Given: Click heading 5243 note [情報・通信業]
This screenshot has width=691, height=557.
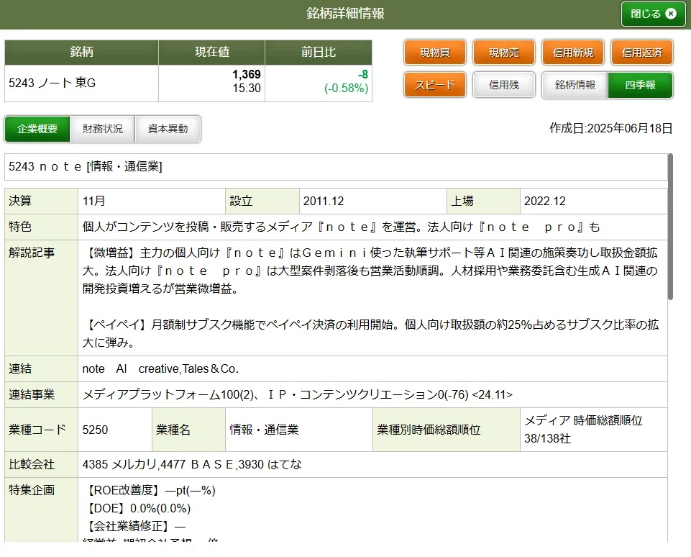Looking at the screenshot, I should point(86,166).
